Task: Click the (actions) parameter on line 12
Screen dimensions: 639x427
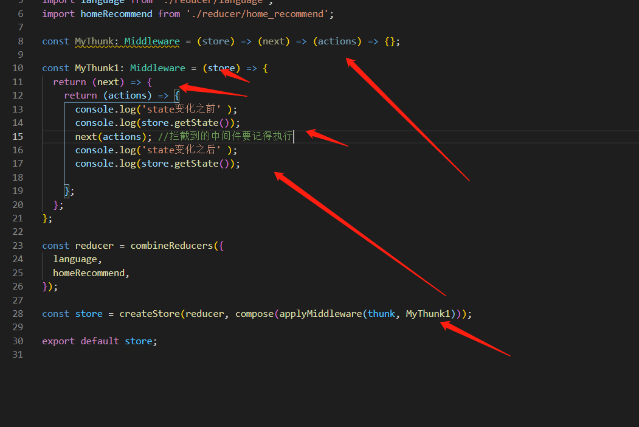Action: (127, 95)
